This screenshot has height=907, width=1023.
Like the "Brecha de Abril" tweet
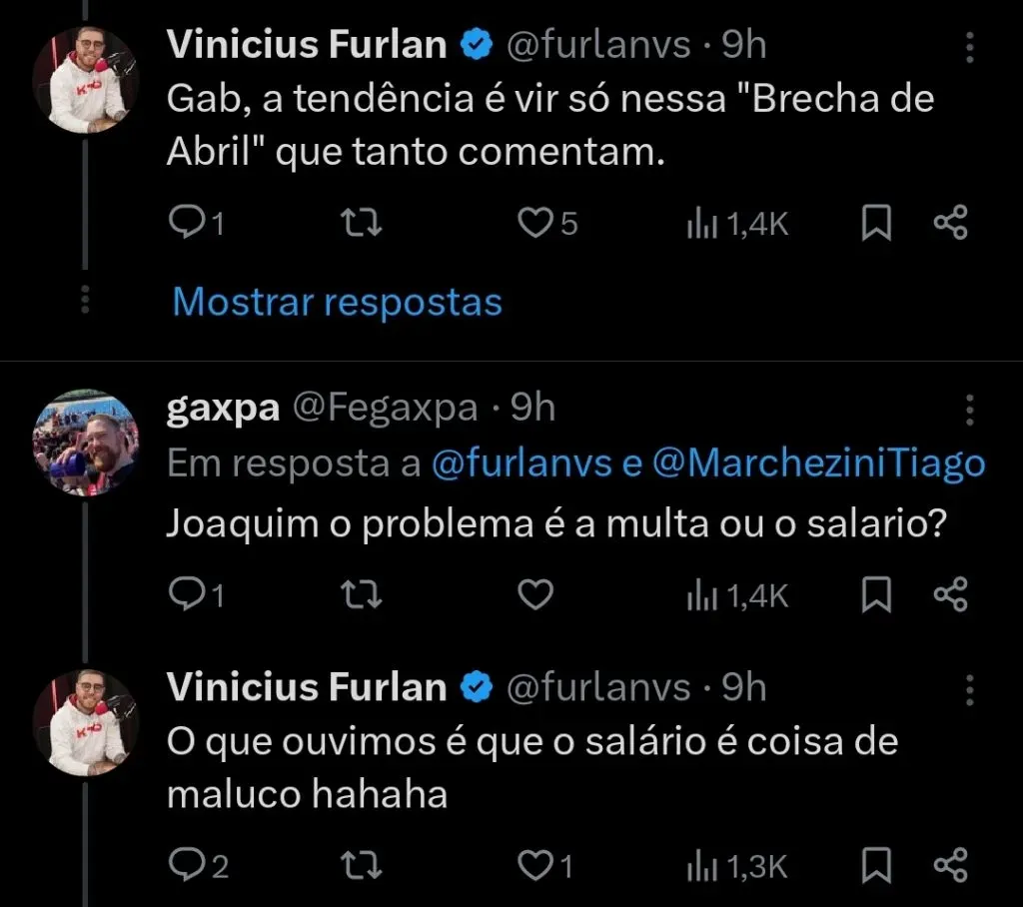(535, 224)
